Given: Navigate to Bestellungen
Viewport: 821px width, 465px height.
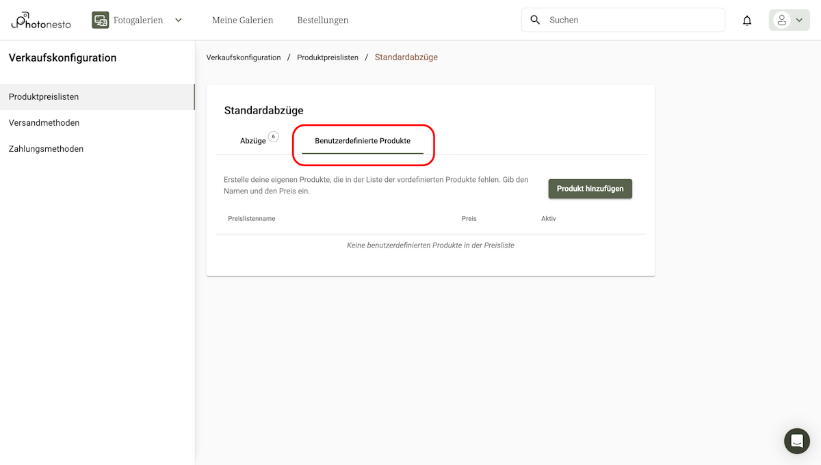Looking at the screenshot, I should click(x=322, y=20).
